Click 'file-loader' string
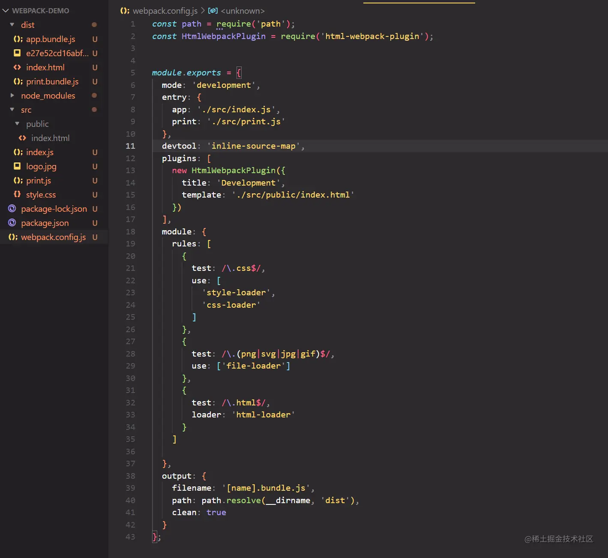 pos(254,366)
